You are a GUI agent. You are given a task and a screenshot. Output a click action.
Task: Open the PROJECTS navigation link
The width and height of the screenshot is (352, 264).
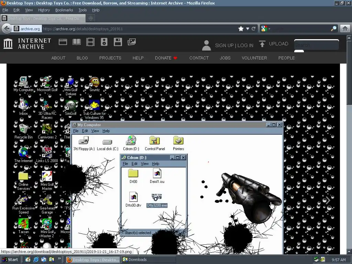110,58
